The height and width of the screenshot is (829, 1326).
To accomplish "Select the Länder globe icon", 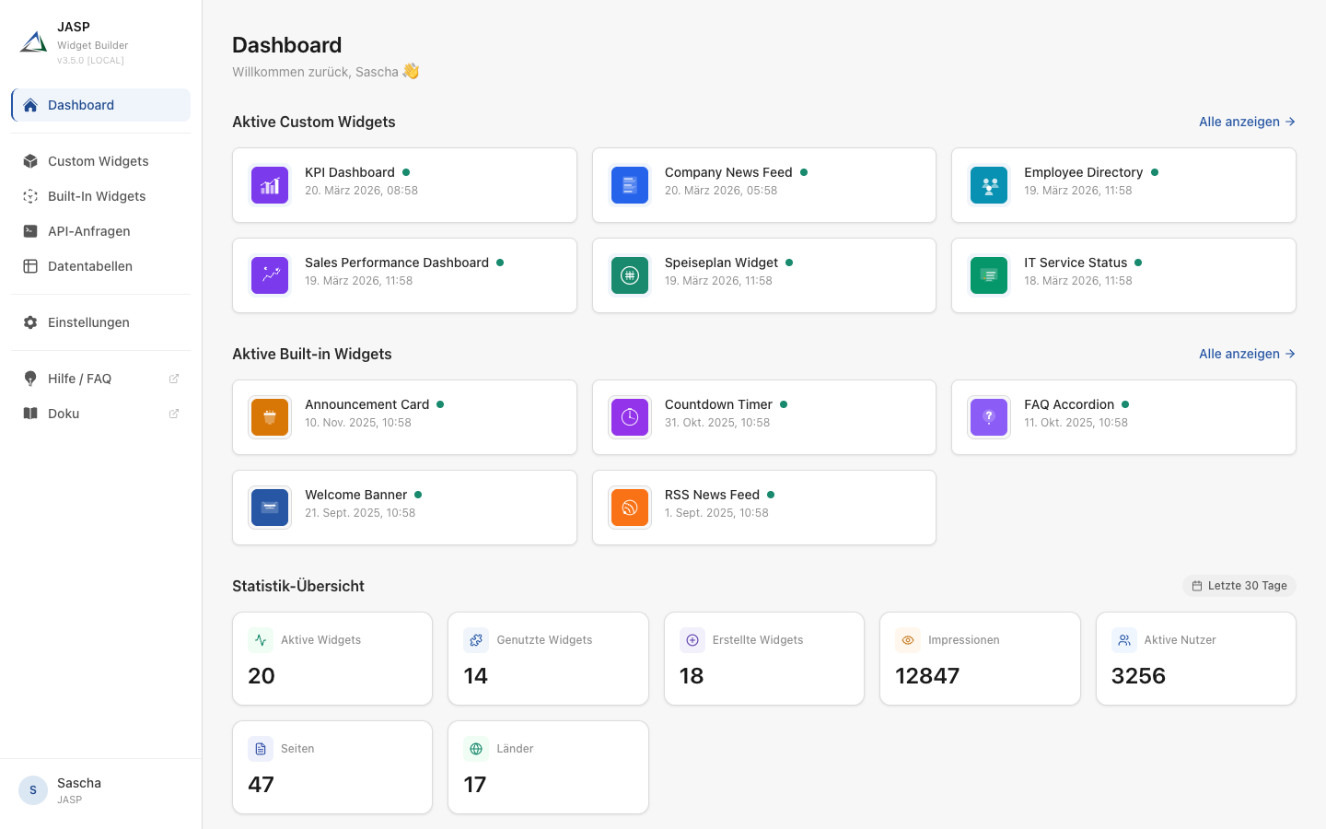I will [x=476, y=749].
